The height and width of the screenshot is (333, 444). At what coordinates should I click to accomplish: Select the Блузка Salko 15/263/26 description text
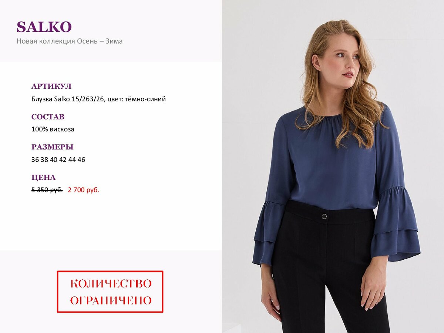(x=98, y=99)
